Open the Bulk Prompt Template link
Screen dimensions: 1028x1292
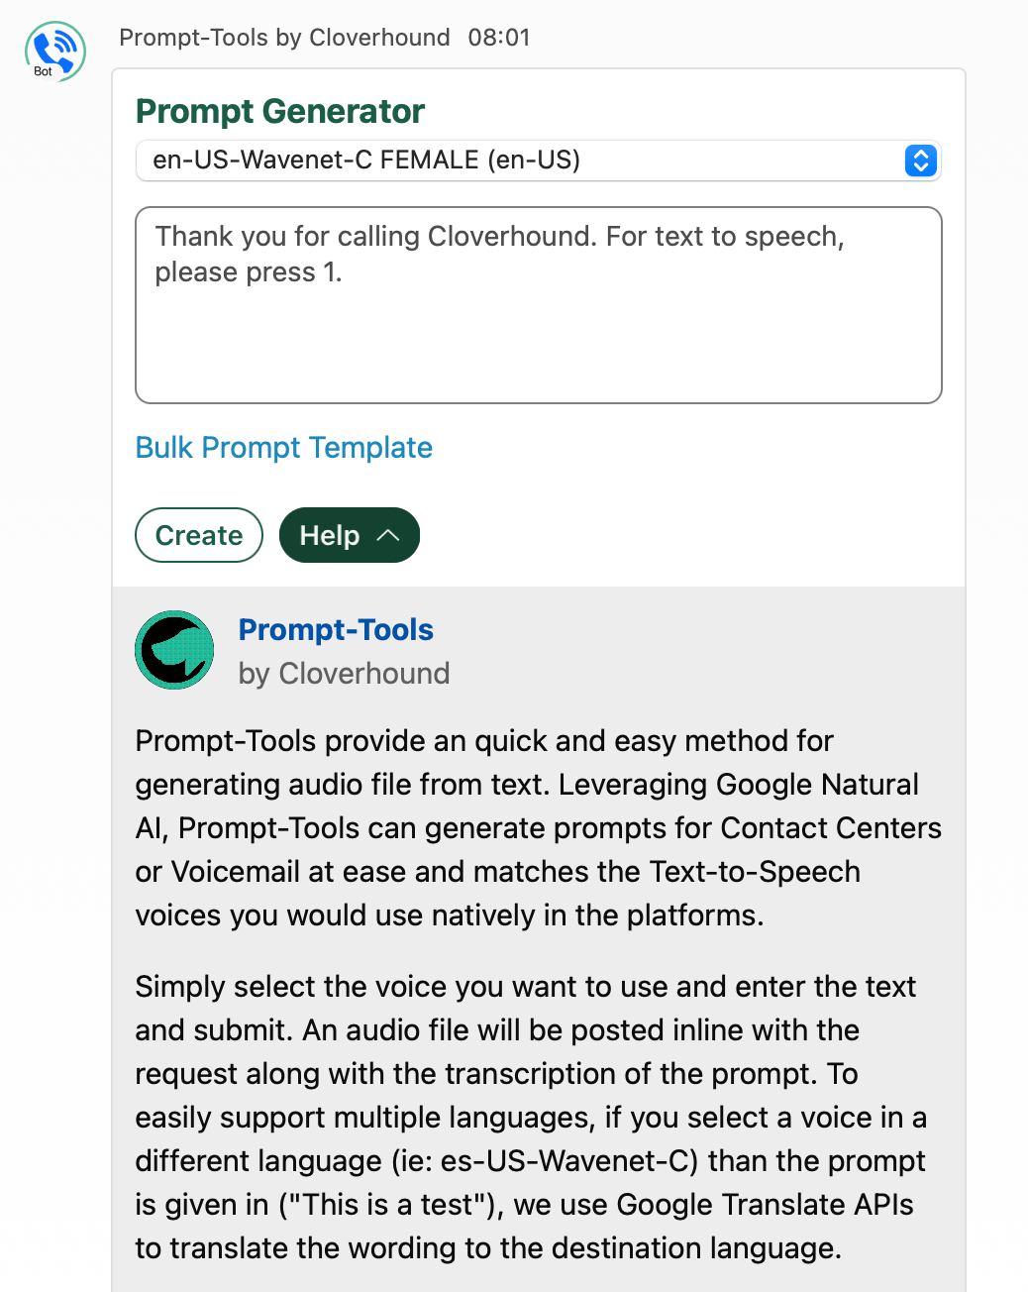pos(283,448)
